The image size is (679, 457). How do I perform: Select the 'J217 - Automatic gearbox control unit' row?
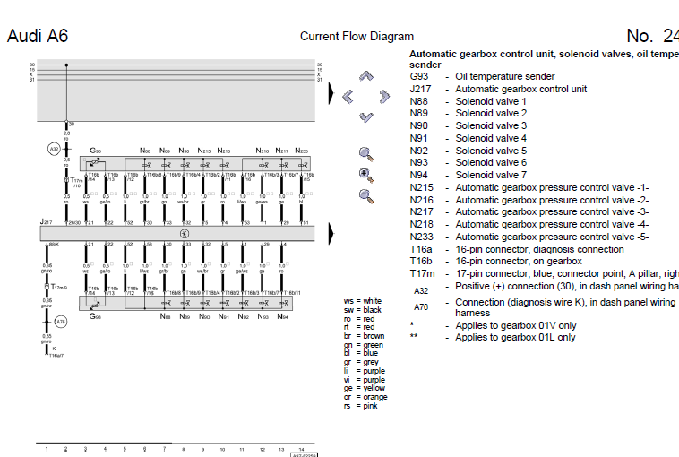pos(498,90)
